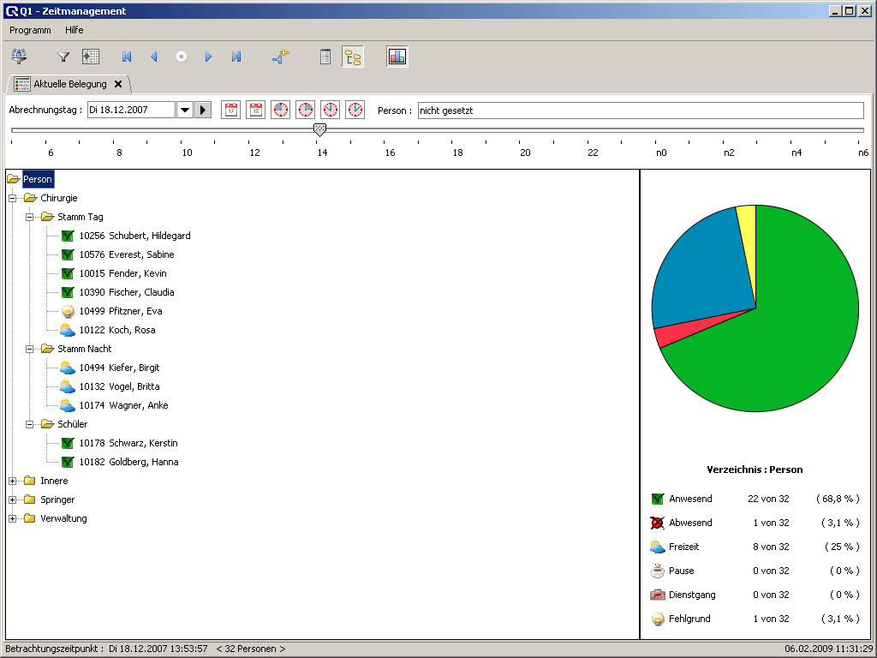The width and height of the screenshot is (877, 658).
Task: Close the Aktuelle Belegung tab
Action: click(118, 84)
